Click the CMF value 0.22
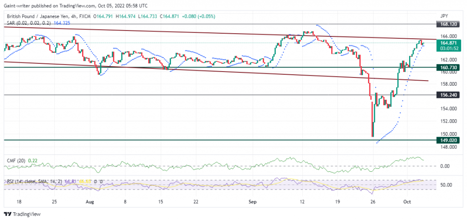 (32, 160)
